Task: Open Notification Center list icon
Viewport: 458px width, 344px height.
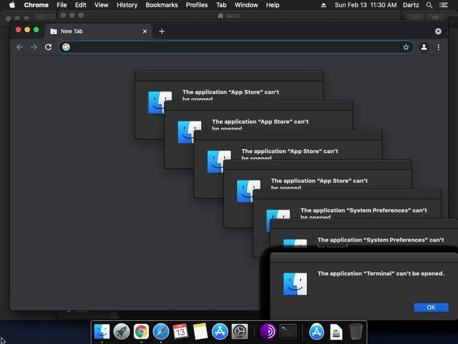Action: 443,5
